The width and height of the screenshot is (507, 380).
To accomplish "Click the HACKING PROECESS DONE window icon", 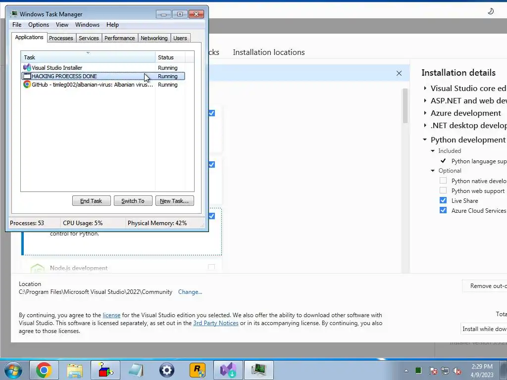I will coord(27,76).
